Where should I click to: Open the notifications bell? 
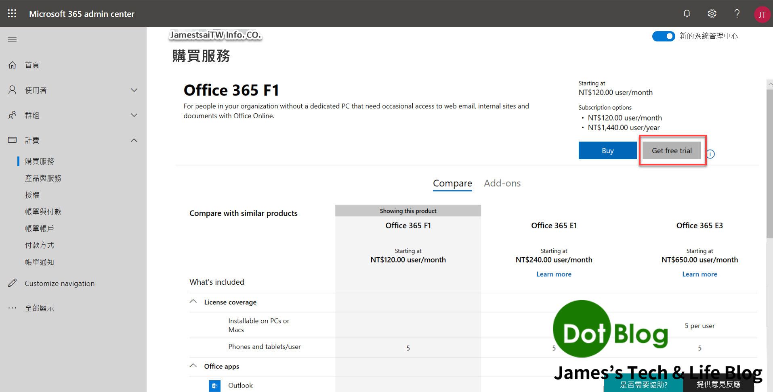click(687, 14)
